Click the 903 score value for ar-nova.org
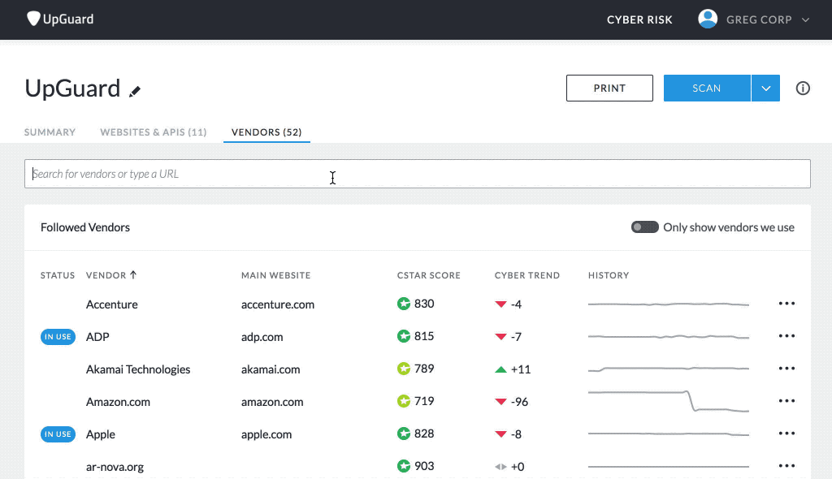Image resolution: width=832 pixels, height=479 pixels. (424, 466)
